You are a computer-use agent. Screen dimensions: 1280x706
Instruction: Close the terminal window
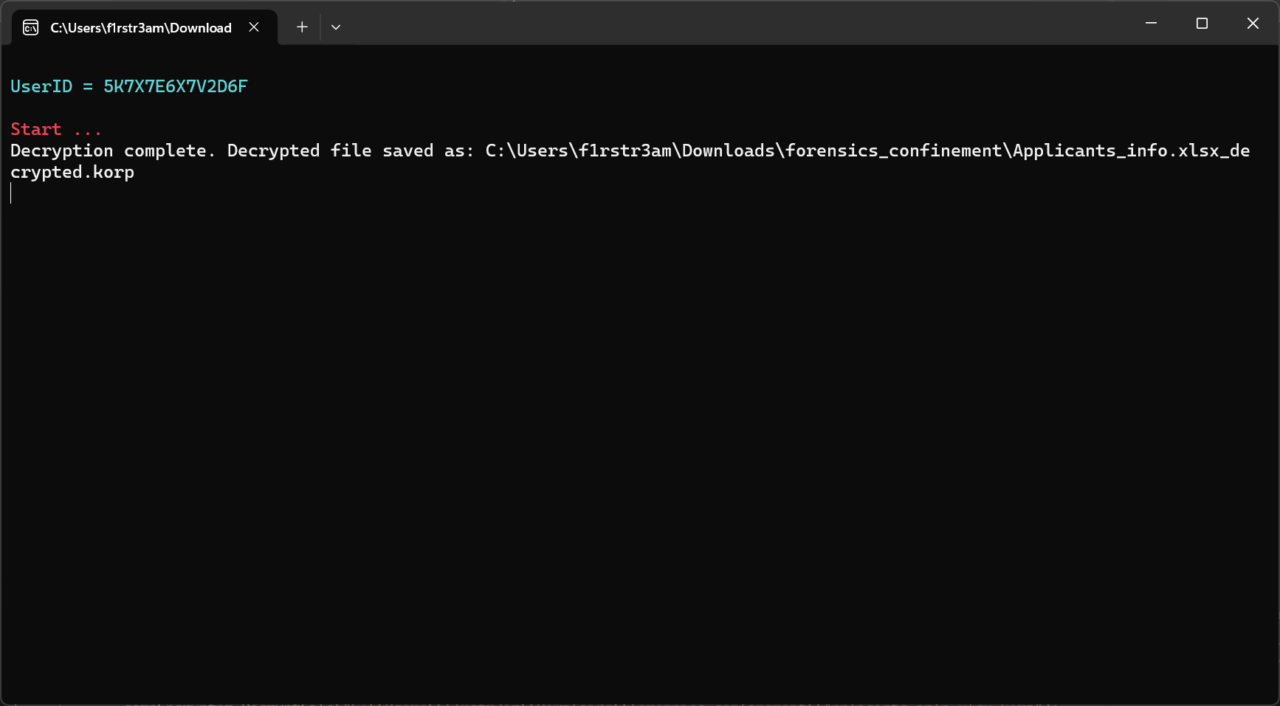pyautogui.click(x=1253, y=24)
